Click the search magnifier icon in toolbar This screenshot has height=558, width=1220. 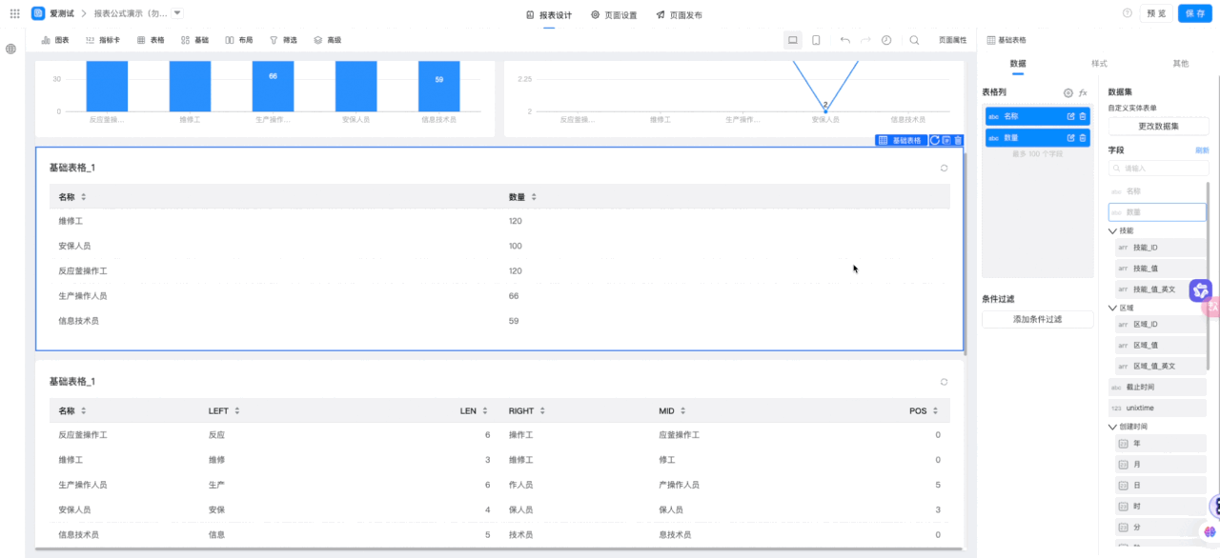pyautogui.click(x=914, y=40)
